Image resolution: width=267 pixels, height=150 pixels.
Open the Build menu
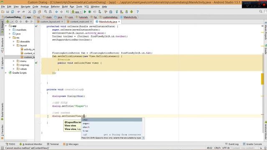[x=65, y=7]
